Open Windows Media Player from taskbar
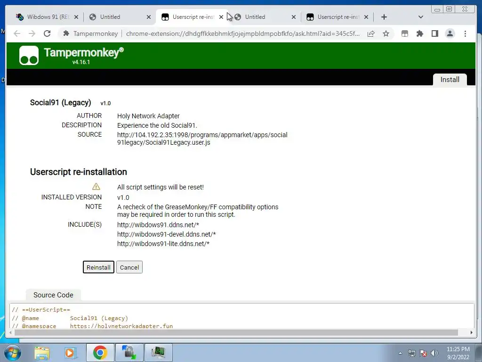Screen dimensions: 482x362 click(71, 353)
